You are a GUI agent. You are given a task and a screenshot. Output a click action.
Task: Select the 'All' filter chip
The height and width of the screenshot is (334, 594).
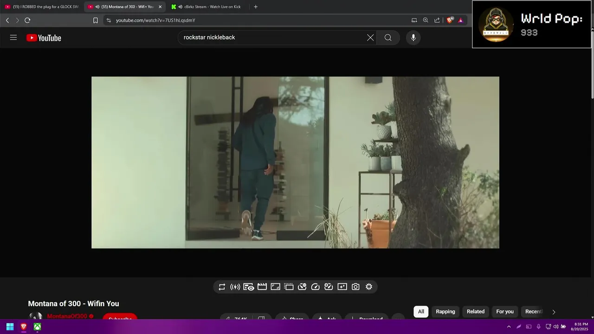coord(421,312)
